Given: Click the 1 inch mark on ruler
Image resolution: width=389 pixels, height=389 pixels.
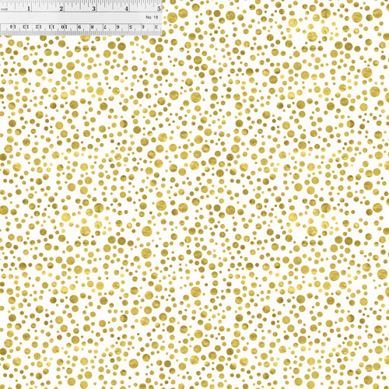Looking at the screenshot, I should point(29,9).
